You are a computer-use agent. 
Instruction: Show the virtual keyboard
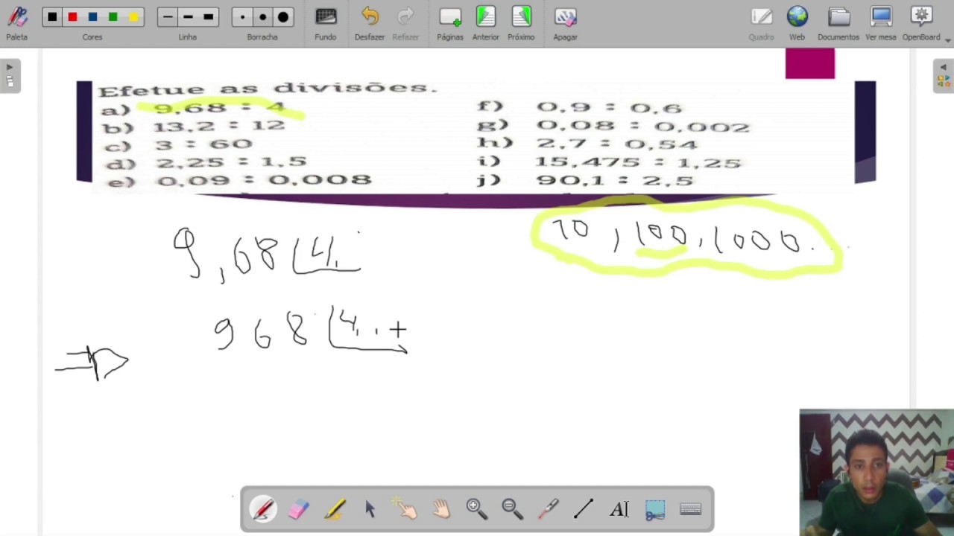pos(691,509)
